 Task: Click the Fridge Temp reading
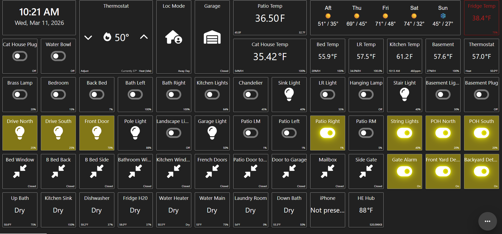[481, 18]
